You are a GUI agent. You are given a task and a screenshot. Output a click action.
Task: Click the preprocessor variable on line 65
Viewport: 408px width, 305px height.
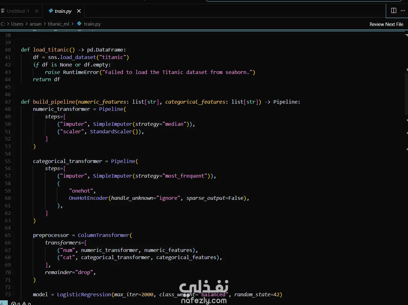pyautogui.click(x=51, y=235)
